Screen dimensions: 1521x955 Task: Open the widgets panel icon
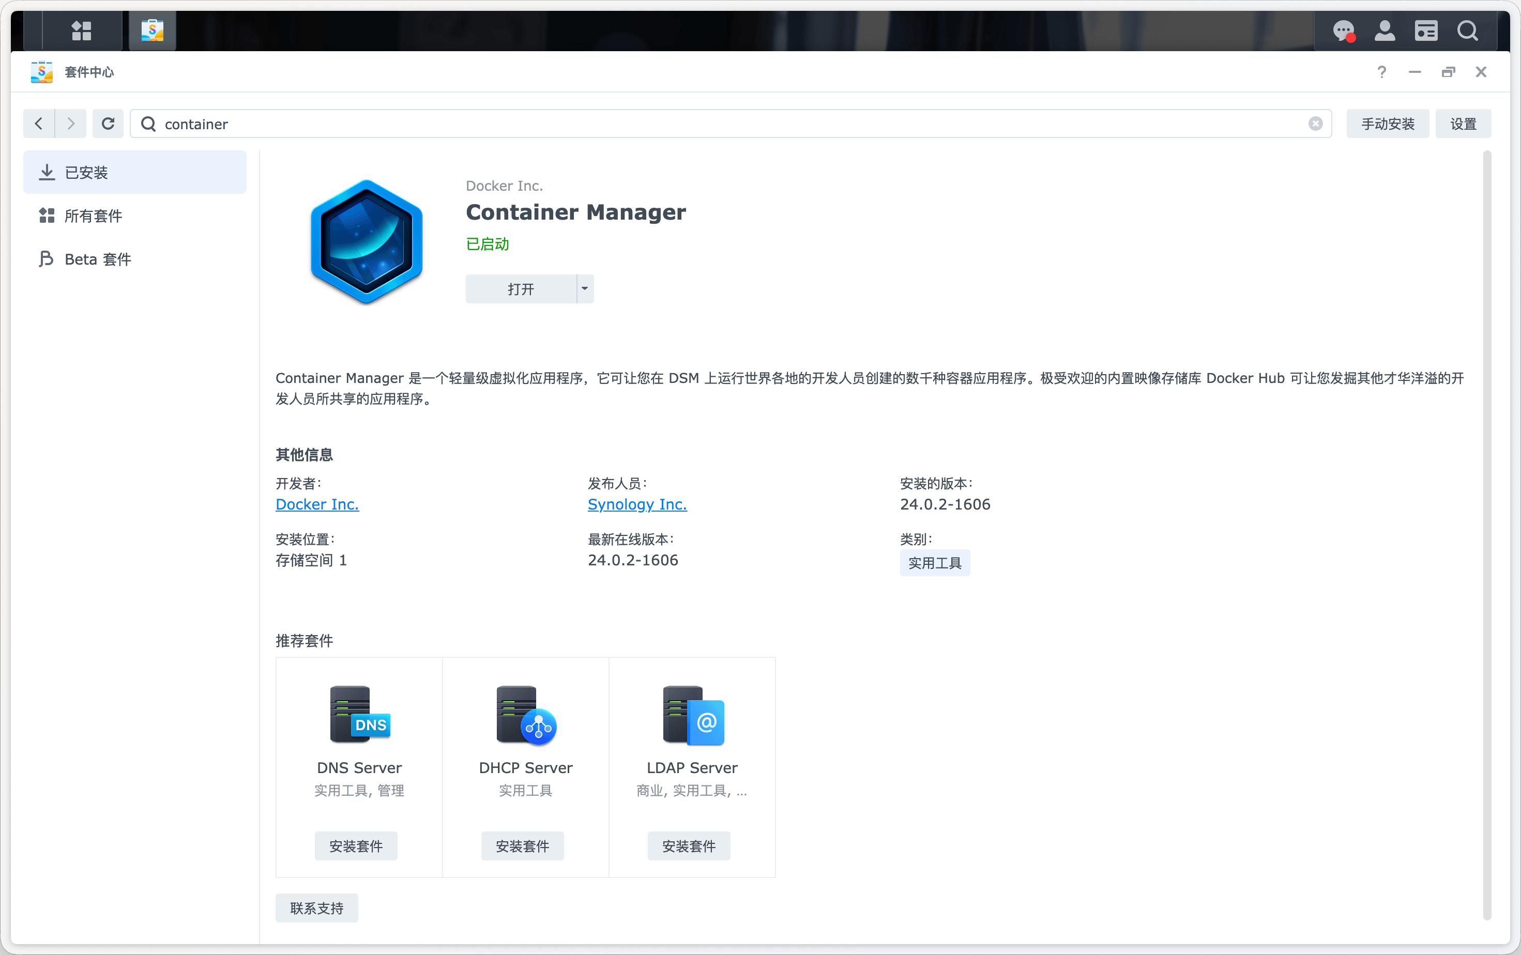coord(1426,30)
